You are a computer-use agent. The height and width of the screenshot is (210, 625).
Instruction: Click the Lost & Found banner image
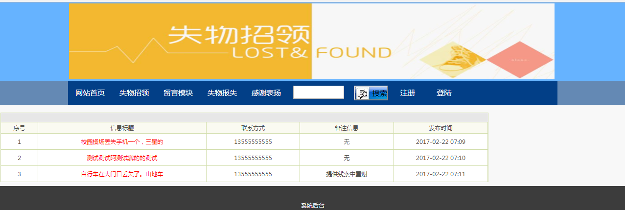(312, 41)
